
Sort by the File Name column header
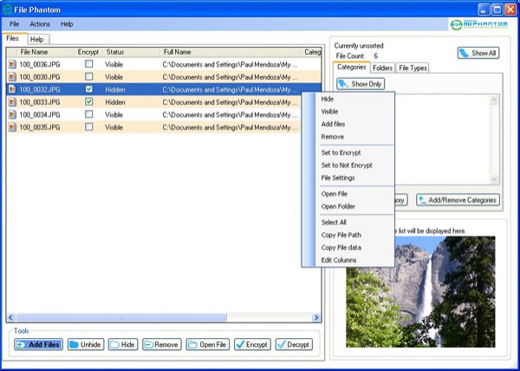(x=39, y=52)
